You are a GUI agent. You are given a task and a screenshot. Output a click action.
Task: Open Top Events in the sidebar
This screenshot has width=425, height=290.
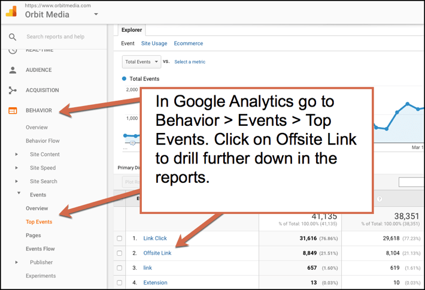39,222
